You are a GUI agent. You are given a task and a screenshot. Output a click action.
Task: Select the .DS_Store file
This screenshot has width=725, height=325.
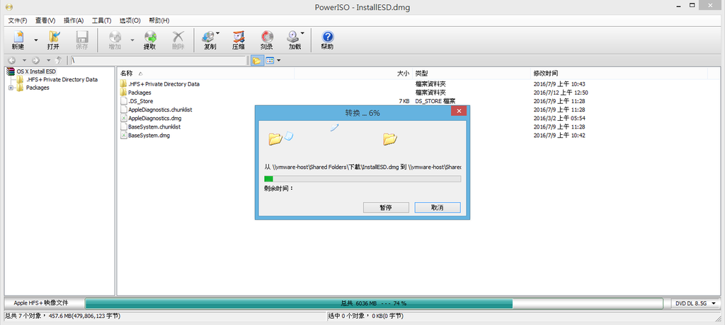[x=141, y=101]
